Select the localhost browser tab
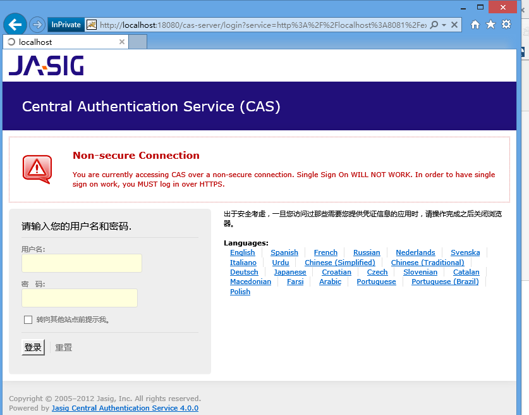529x415 pixels. point(66,42)
